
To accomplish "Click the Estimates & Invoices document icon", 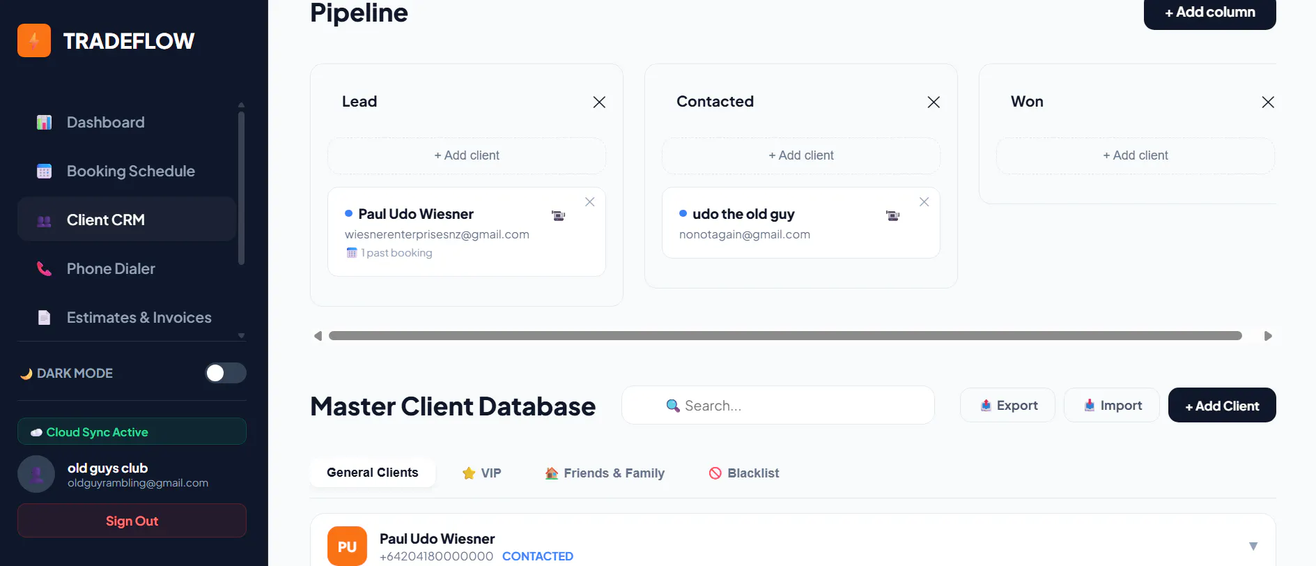I will coord(44,318).
